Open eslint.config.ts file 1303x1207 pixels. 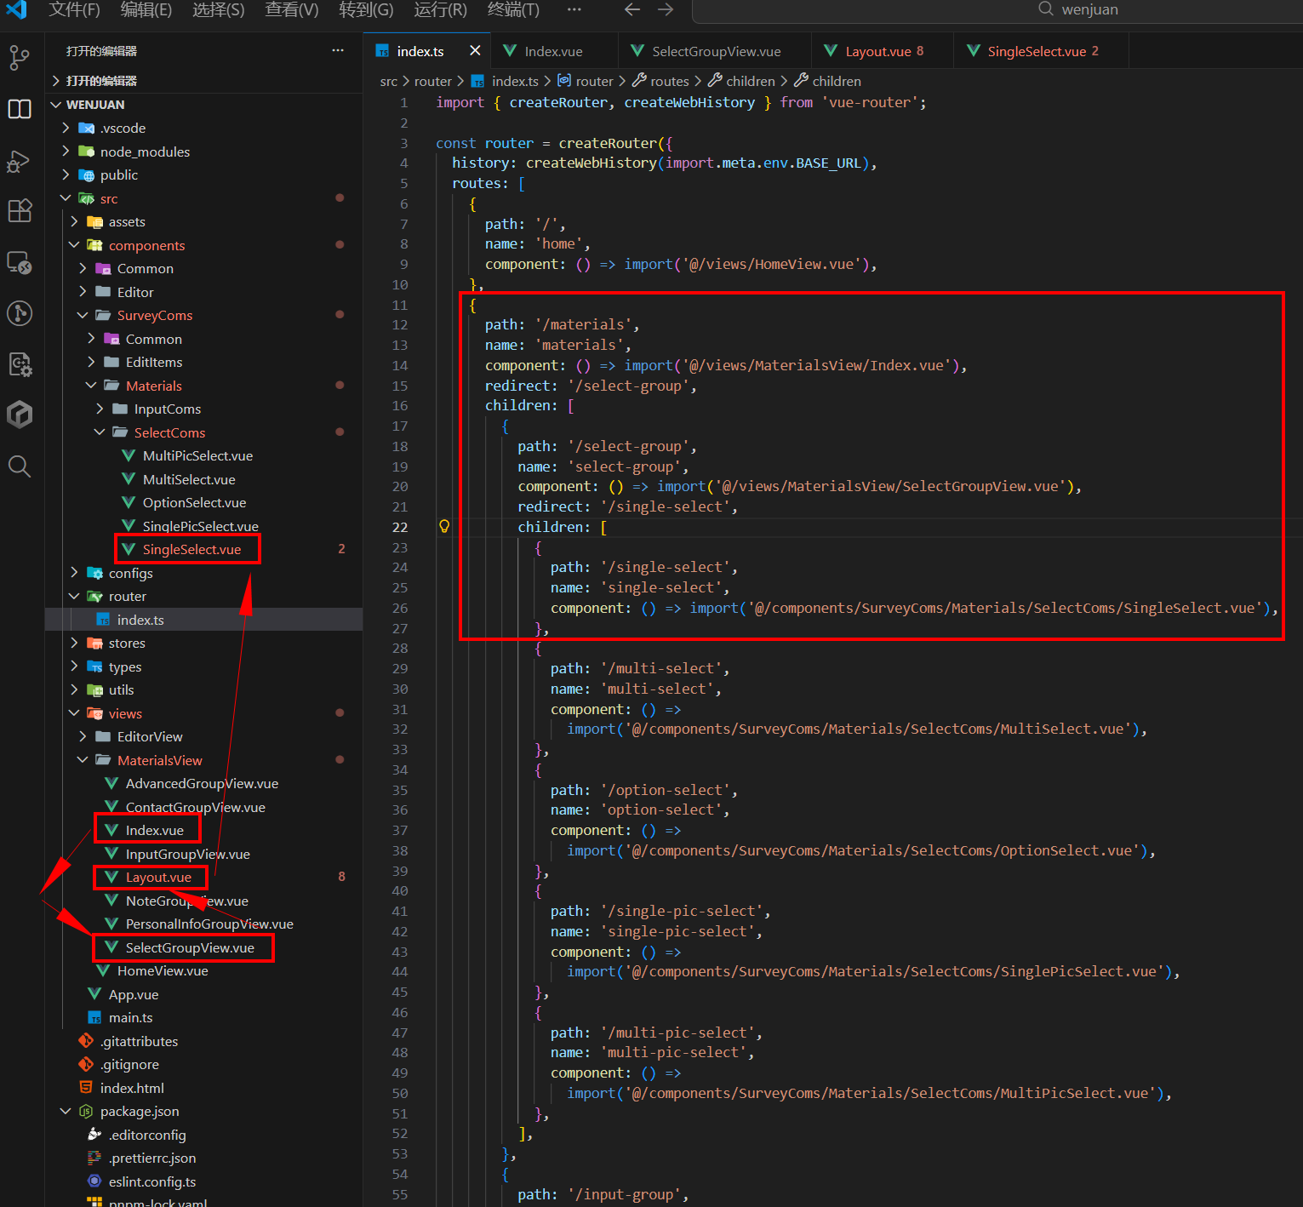(204, 1181)
